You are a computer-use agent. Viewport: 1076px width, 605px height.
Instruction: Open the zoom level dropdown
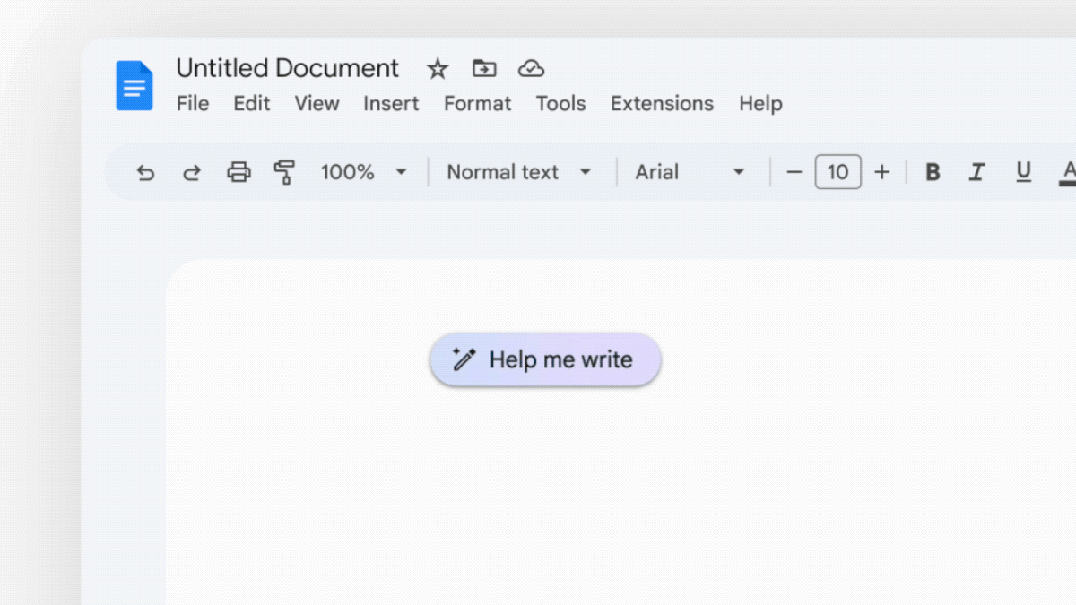364,171
